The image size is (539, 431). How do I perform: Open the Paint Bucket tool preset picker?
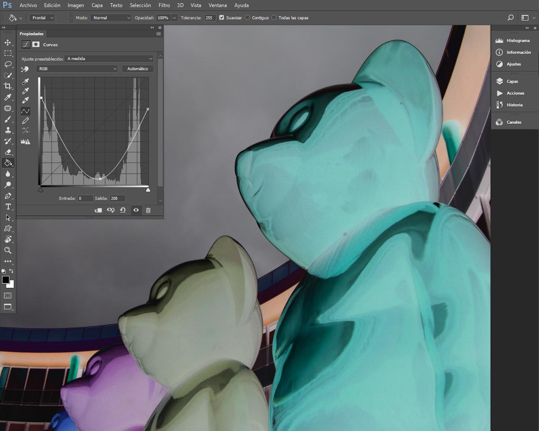(x=15, y=17)
